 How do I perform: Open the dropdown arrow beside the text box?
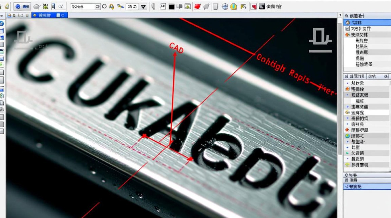pos(98,6)
